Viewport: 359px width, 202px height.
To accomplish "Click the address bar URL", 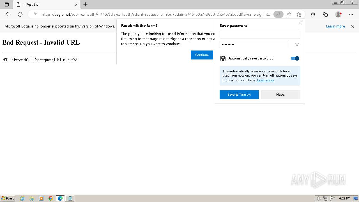I will (x=157, y=14).
